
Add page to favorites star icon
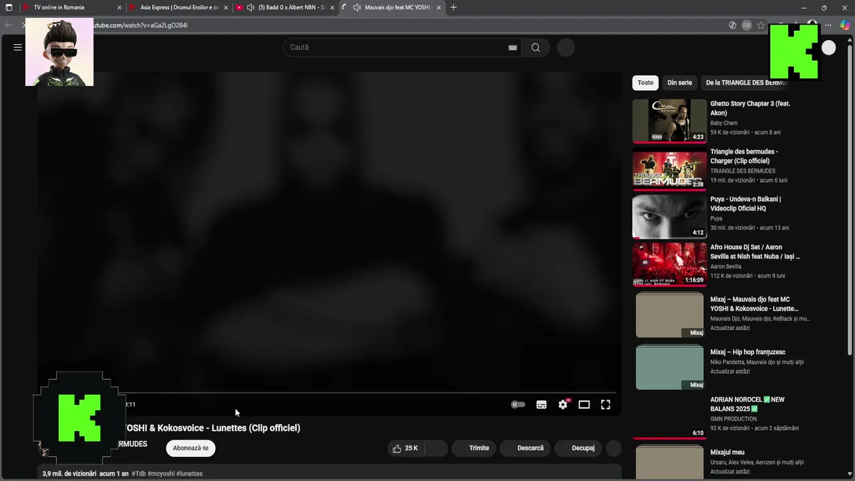761,25
